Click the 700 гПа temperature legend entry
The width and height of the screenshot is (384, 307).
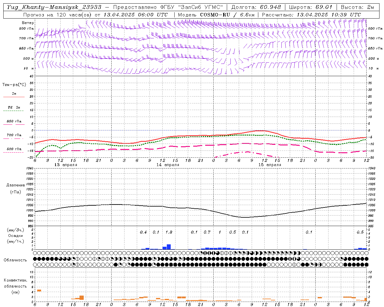pyautogui.click(x=14, y=135)
